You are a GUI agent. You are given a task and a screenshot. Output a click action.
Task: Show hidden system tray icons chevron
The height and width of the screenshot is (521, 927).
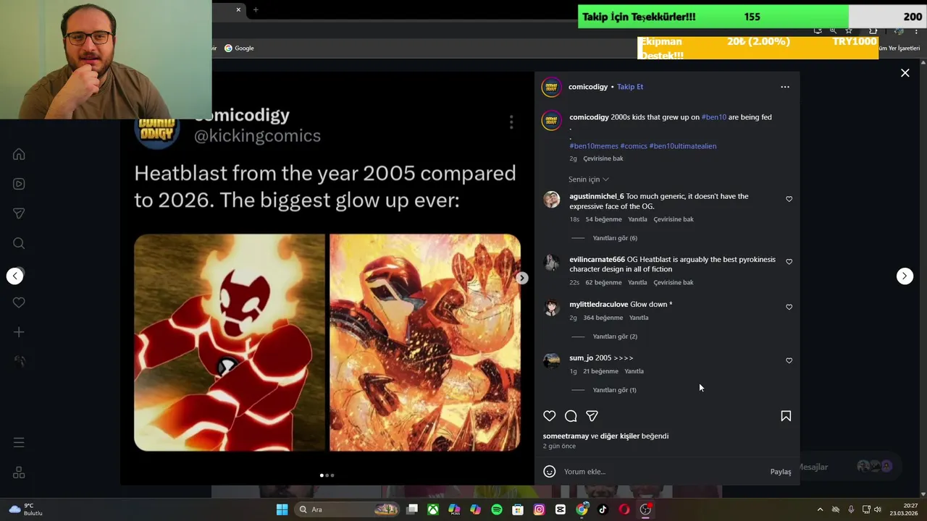820,509
